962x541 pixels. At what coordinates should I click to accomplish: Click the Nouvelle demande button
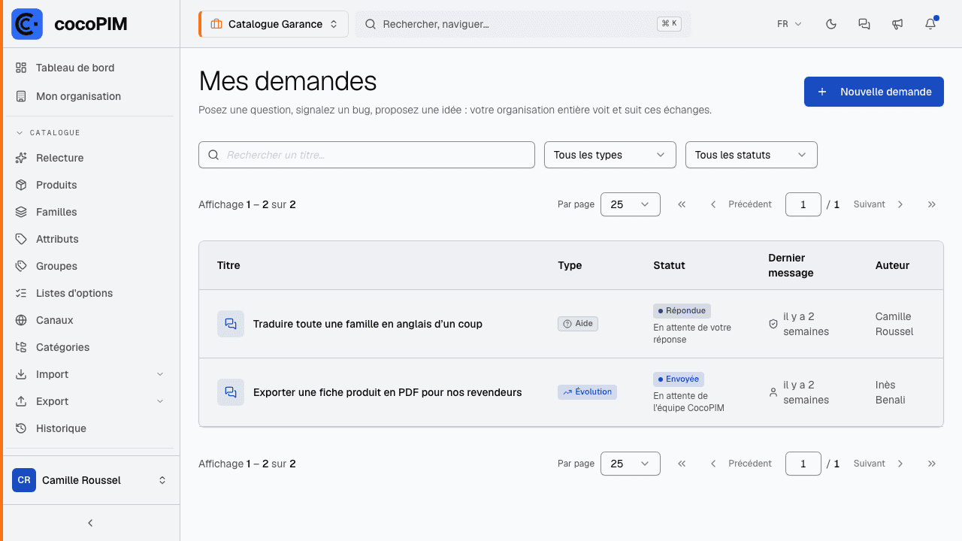pyautogui.click(x=874, y=92)
